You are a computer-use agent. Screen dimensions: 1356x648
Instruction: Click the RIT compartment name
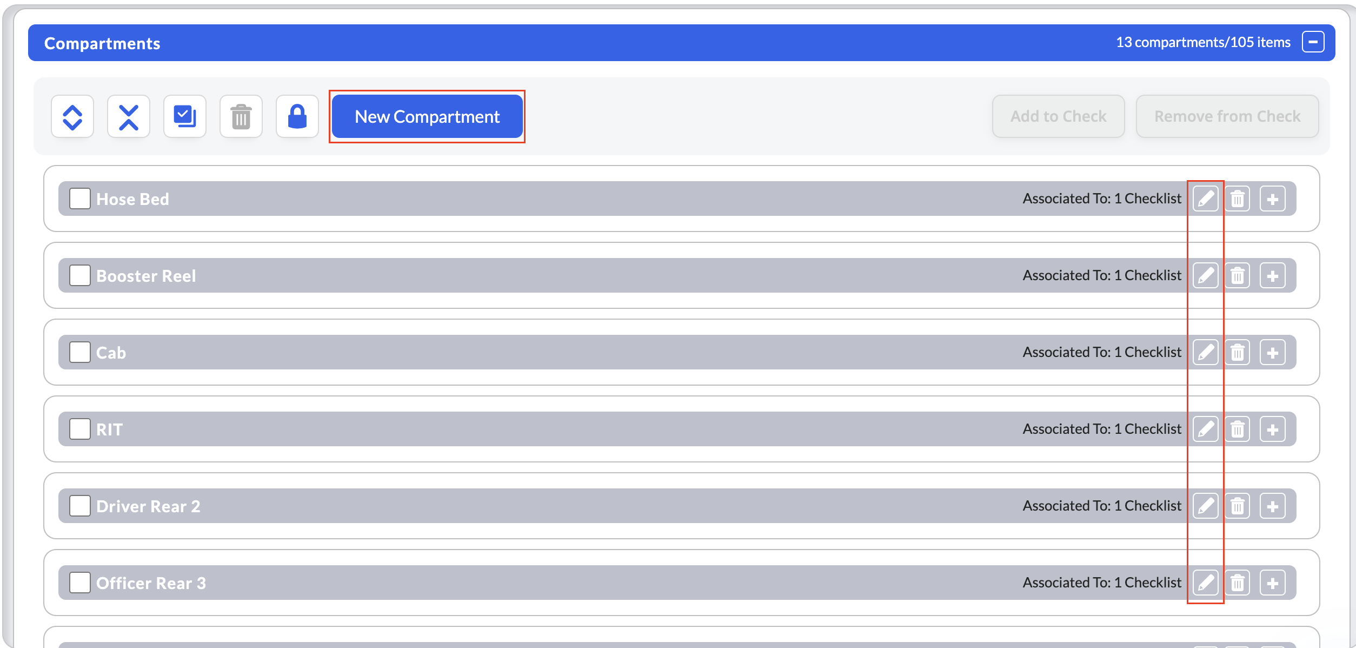coord(109,429)
